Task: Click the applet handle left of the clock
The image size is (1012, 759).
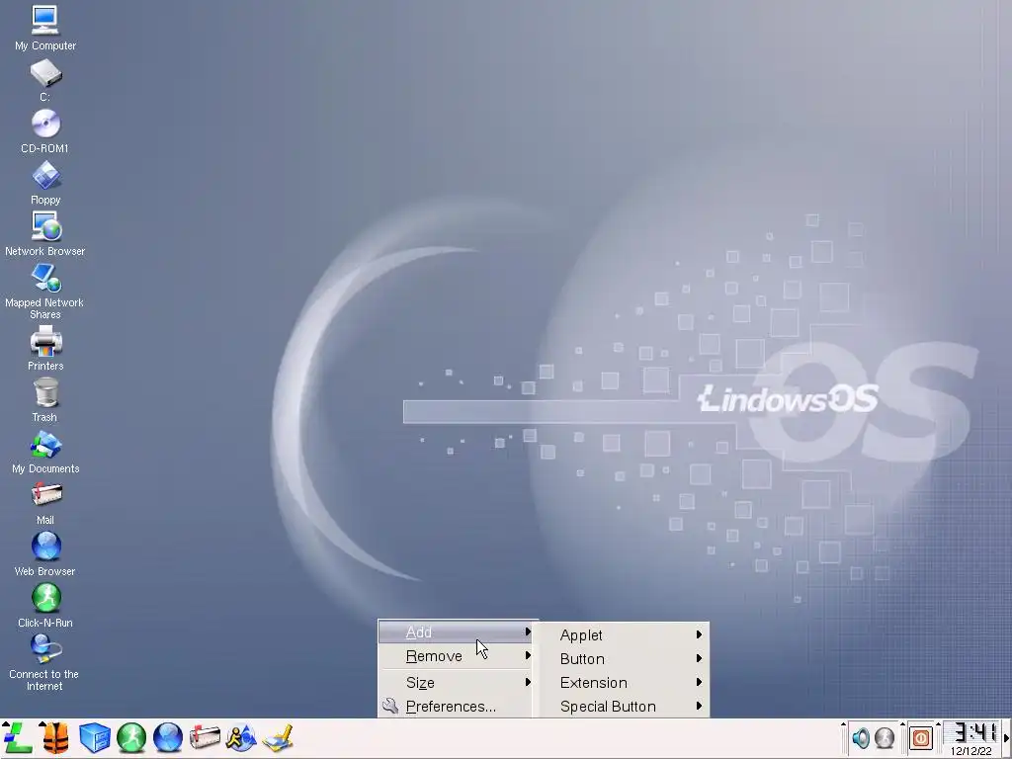Action: click(939, 738)
